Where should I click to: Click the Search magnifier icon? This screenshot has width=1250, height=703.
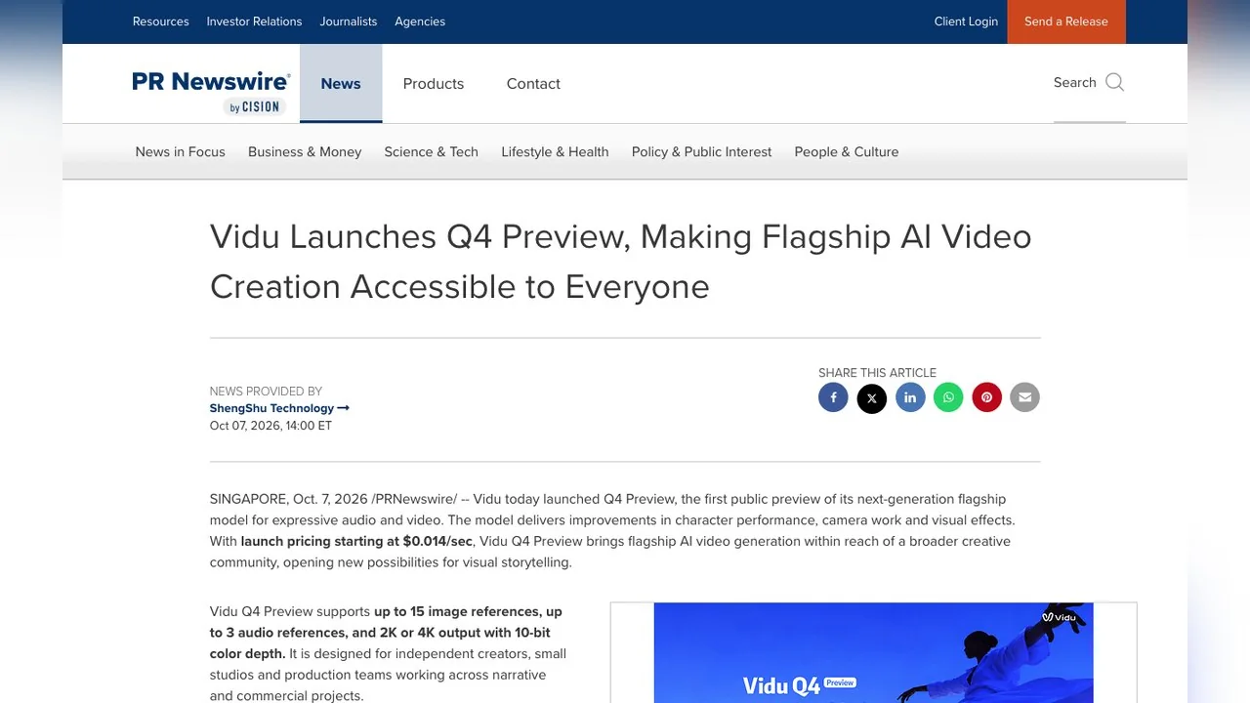point(1114,83)
